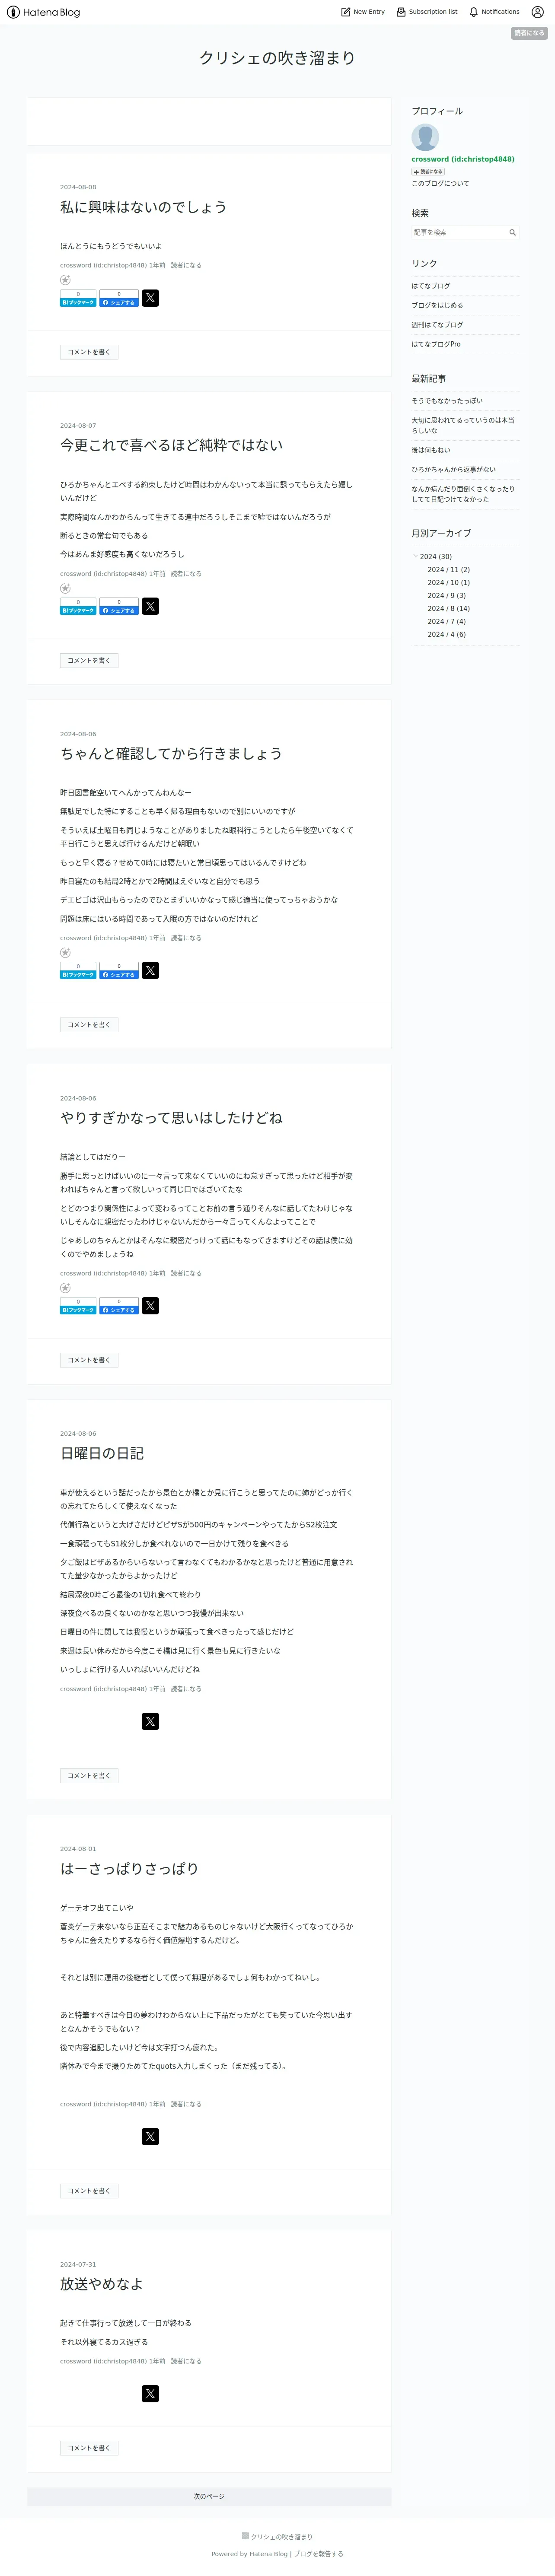Open the このブログについて link
This screenshot has width=555, height=2576.
(440, 184)
